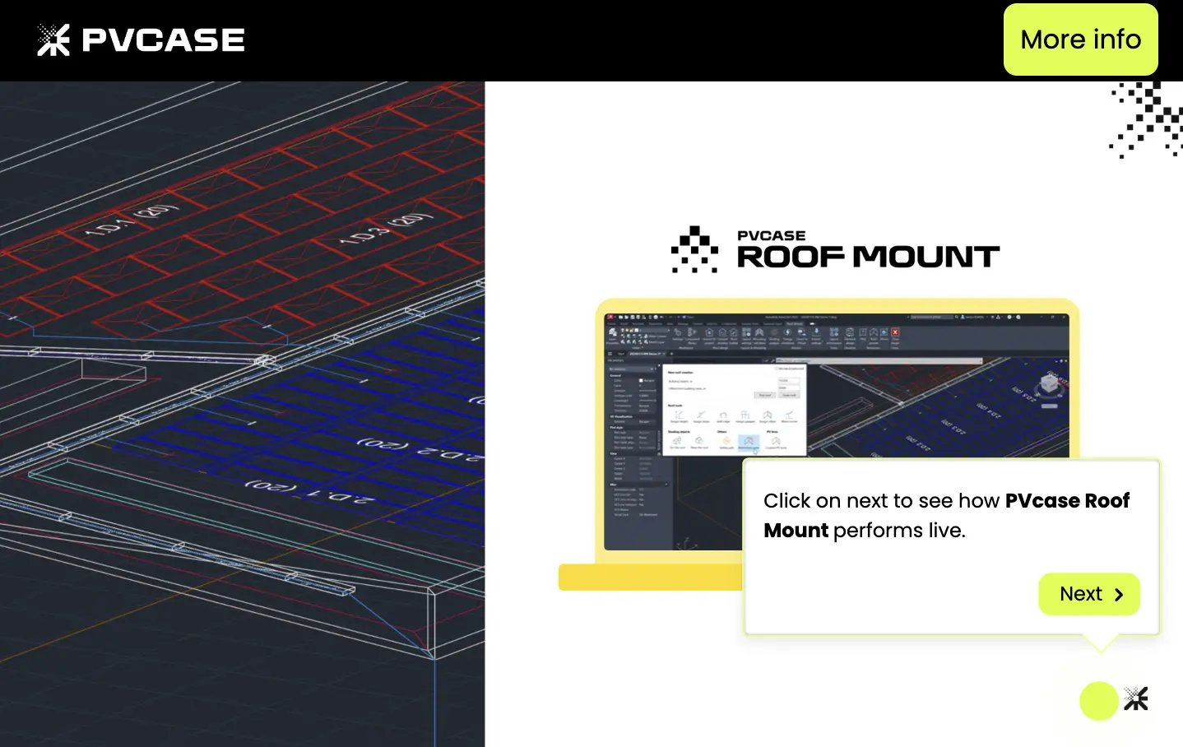The width and height of the screenshot is (1183, 747).
Task: Open the More info button
Action: [1080, 39]
